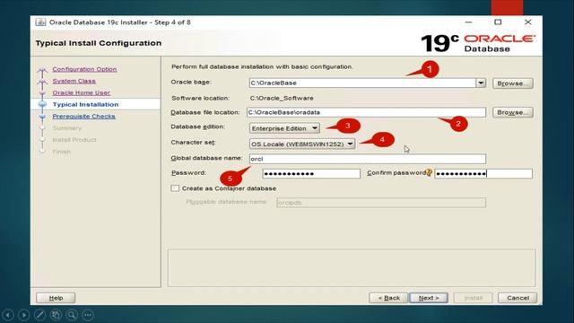Click the slideshow zoom magnifier icon
574x323 pixels.
click(x=72, y=315)
